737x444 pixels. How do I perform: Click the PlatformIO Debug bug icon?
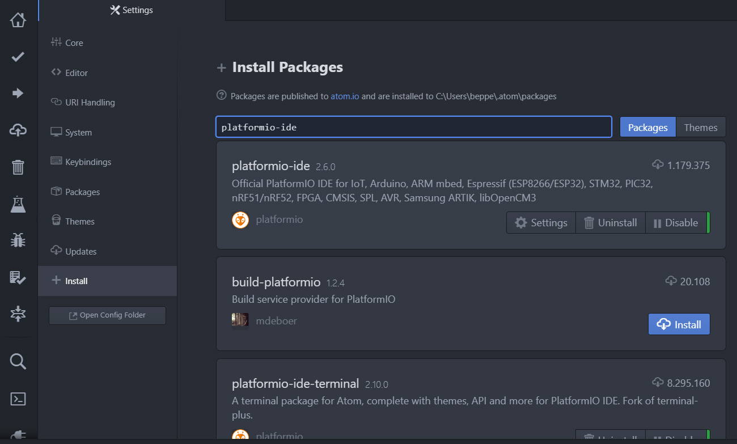click(x=18, y=240)
